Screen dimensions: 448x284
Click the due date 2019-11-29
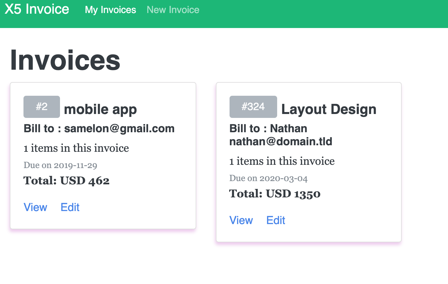(x=60, y=165)
